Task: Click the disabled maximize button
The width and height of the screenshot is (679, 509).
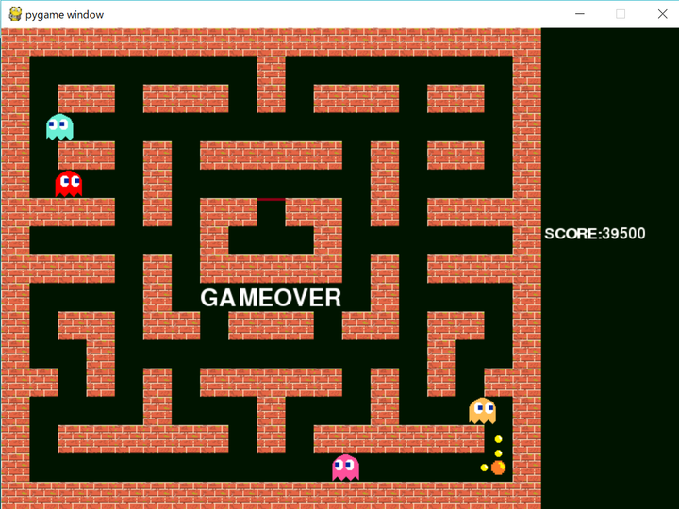Action: tap(621, 14)
